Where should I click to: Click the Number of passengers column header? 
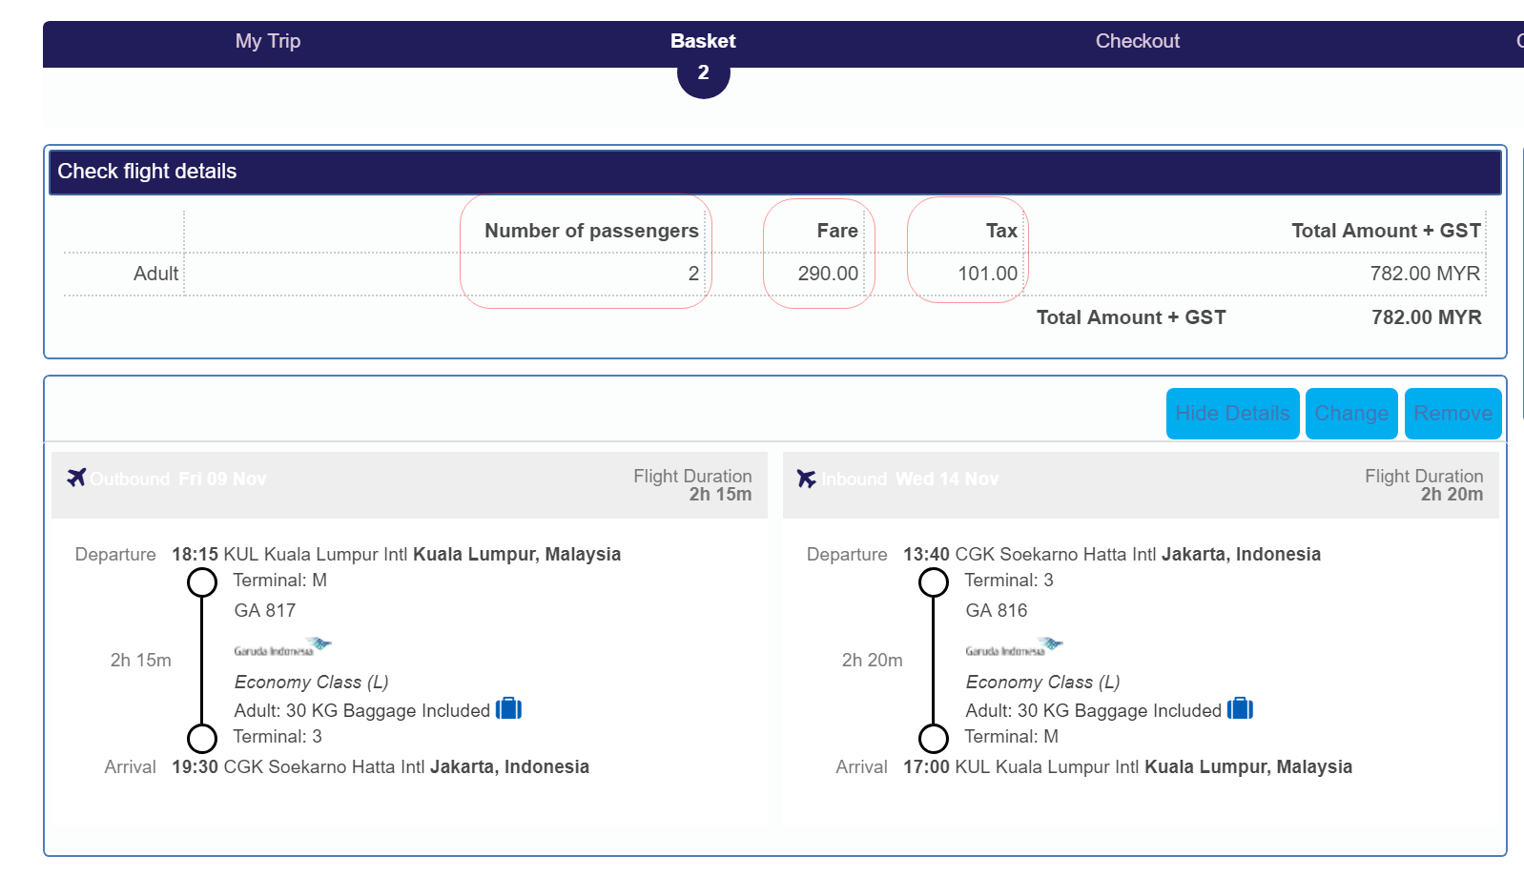(x=591, y=231)
